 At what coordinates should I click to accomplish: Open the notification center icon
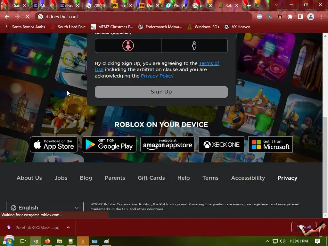click(x=317, y=241)
